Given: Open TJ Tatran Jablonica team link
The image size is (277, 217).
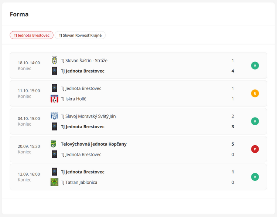Looking at the screenshot, I should tap(79, 182).
